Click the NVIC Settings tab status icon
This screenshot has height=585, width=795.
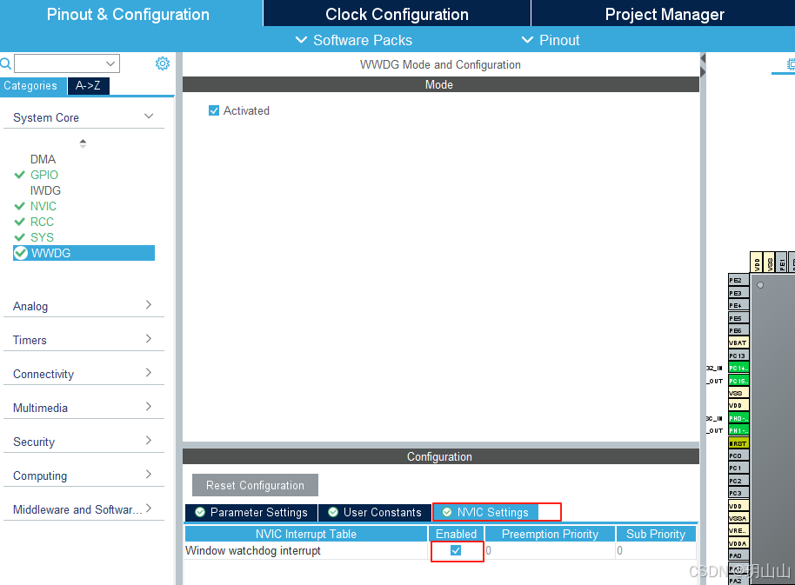click(447, 512)
